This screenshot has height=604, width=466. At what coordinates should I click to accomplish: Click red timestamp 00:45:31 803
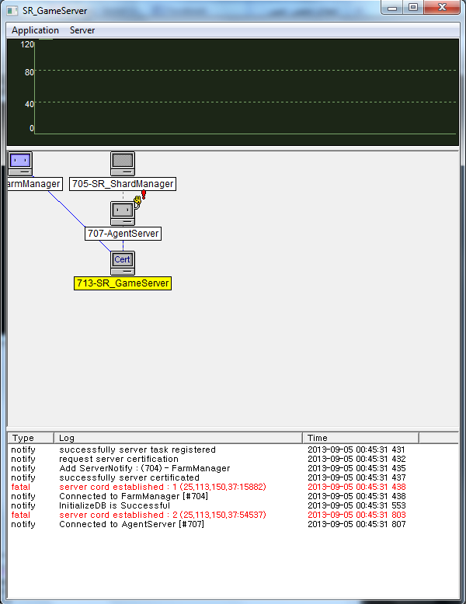pyautogui.click(x=356, y=515)
